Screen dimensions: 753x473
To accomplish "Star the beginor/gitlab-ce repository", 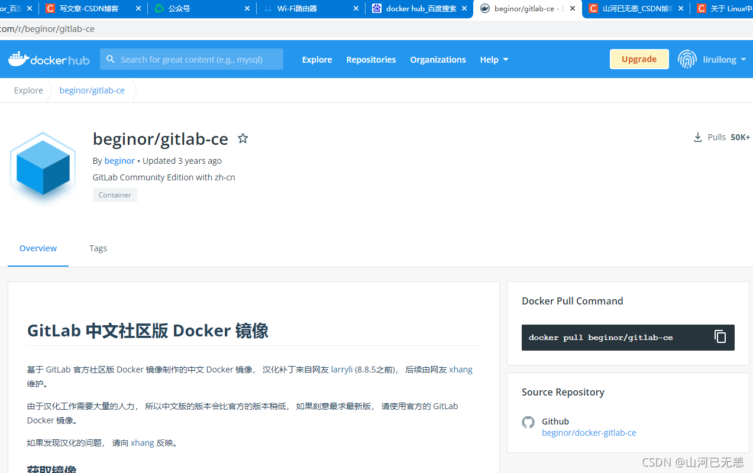I will [x=243, y=138].
